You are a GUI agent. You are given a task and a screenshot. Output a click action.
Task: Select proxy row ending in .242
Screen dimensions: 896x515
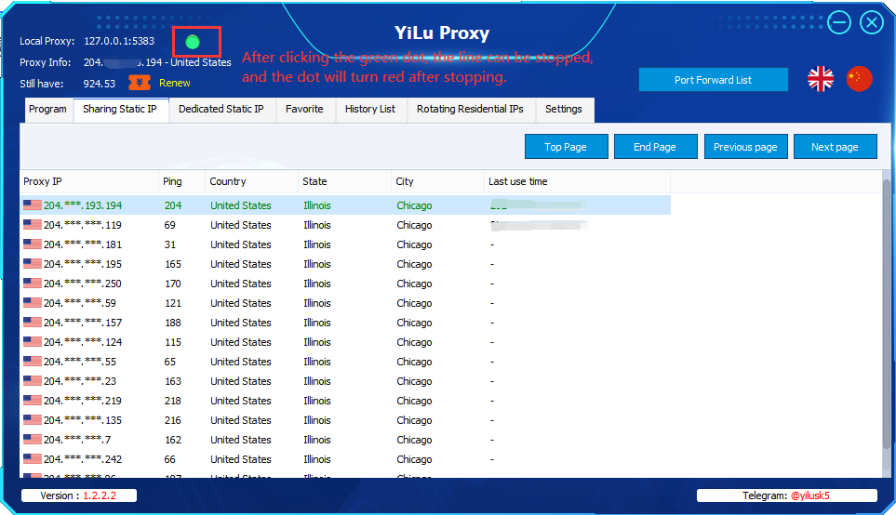tap(346, 459)
